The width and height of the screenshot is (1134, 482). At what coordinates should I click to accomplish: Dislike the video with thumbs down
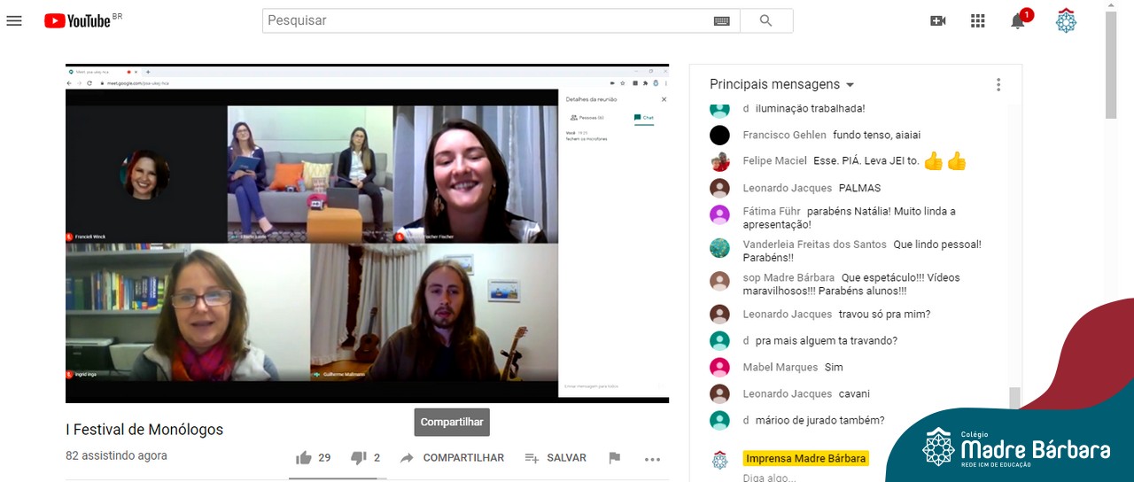click(359, 458)
